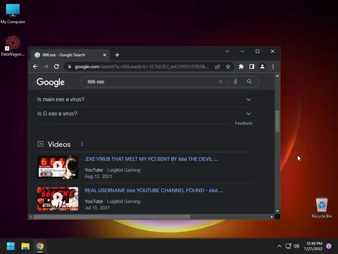
Task: Close the 666.exe Google Search tab
Action: [105, 55]
